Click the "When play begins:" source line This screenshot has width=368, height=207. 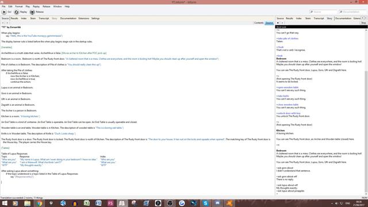click(11, 33)
